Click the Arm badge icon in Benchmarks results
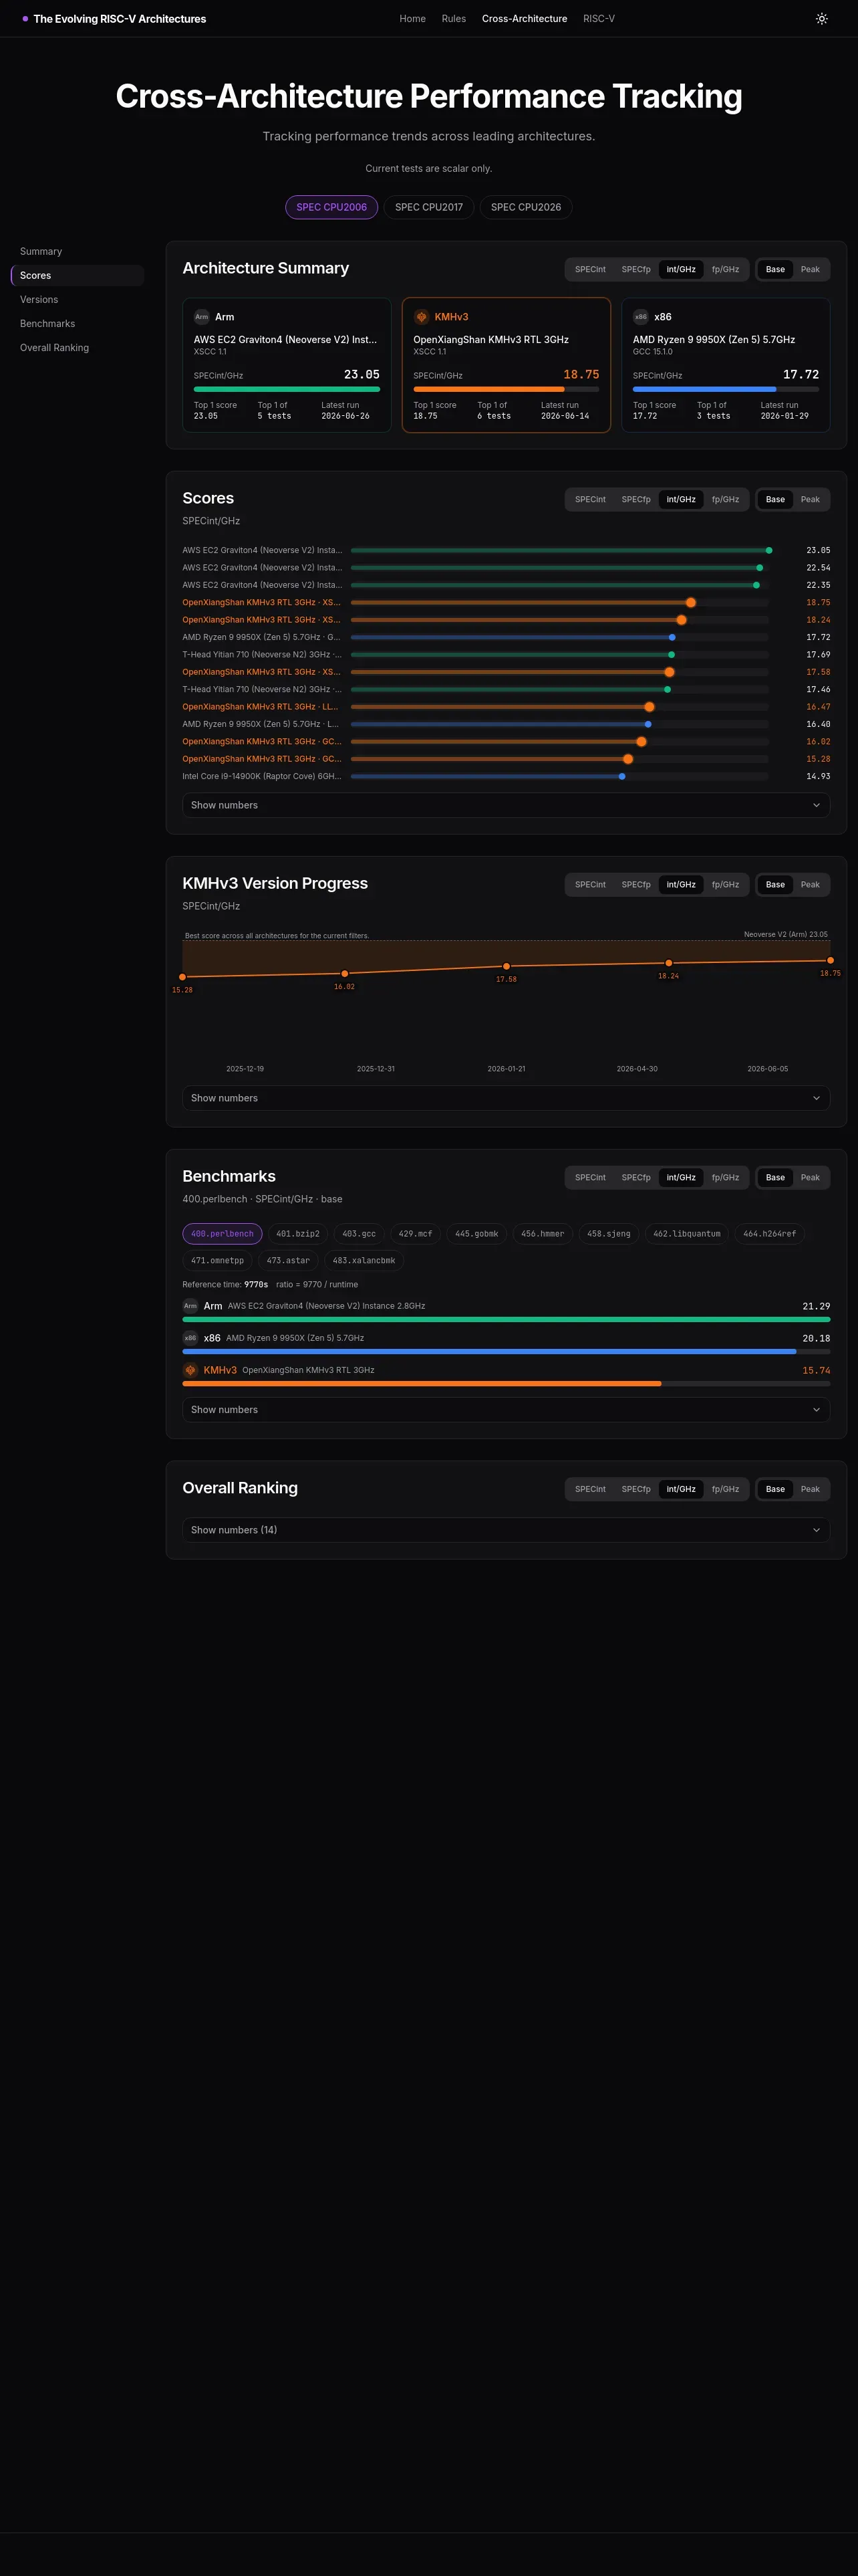858x2576 pixels. point(190,1306)
